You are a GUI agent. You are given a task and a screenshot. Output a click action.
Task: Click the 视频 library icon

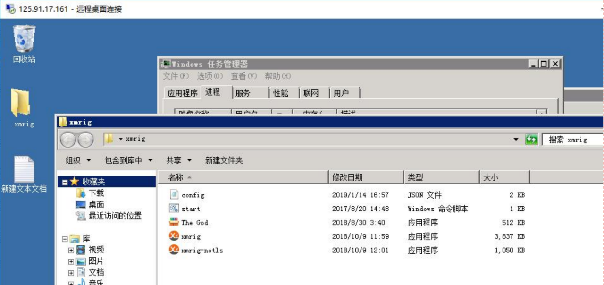coord(81,250)
